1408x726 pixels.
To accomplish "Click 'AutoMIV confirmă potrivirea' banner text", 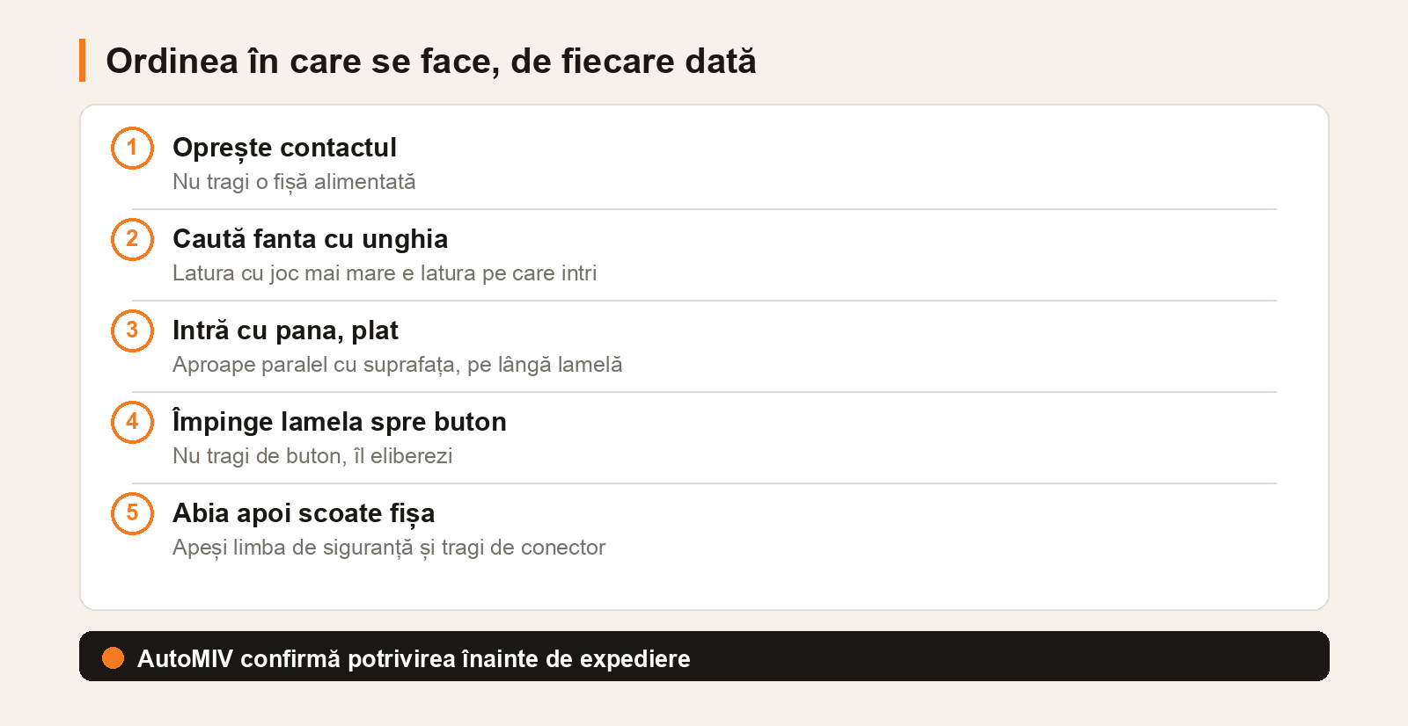I will point(414,658).
